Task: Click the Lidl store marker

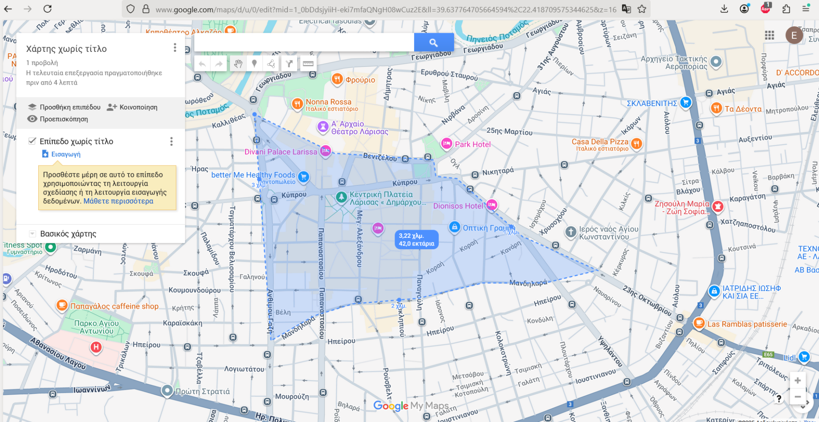Action: click(804, 357)
